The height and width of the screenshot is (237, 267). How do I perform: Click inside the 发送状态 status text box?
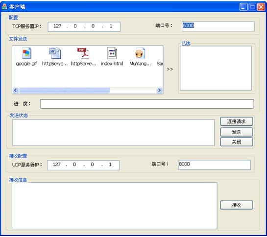pos(113,133)
